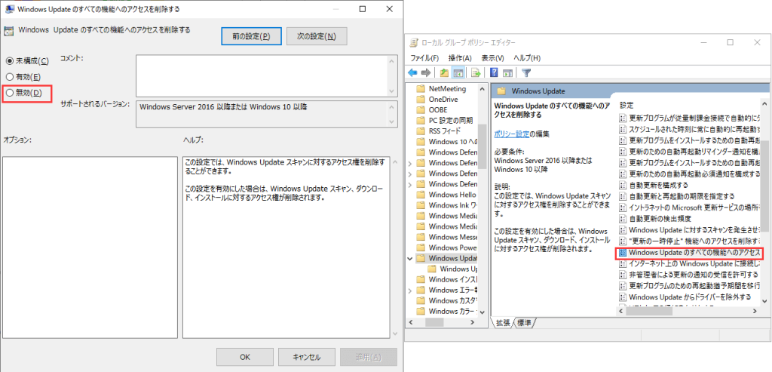This screenshot has height=372, width=772.
Task: Expand the Windows エラー tree node
Action: point(410,290)
